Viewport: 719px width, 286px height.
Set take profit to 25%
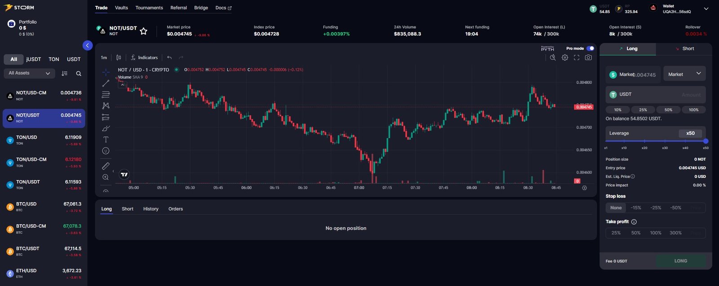(616, 233)
